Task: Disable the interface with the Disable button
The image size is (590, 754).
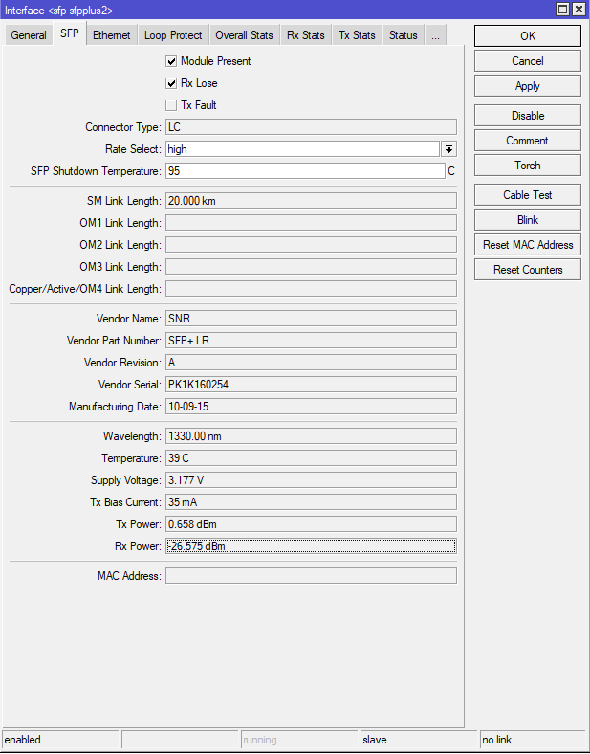Action: tap(527, 116)
